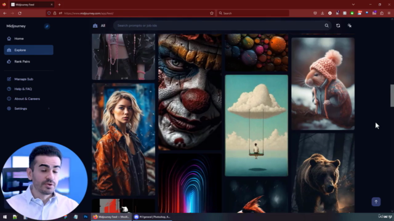Click the page vertical scrollbar thumb
Viewport: 394px width, 221px height.
(x=392, y=96)
